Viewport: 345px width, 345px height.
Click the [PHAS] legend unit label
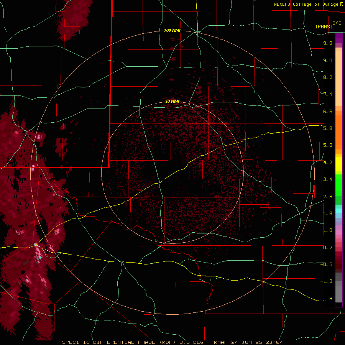(324, 26)
